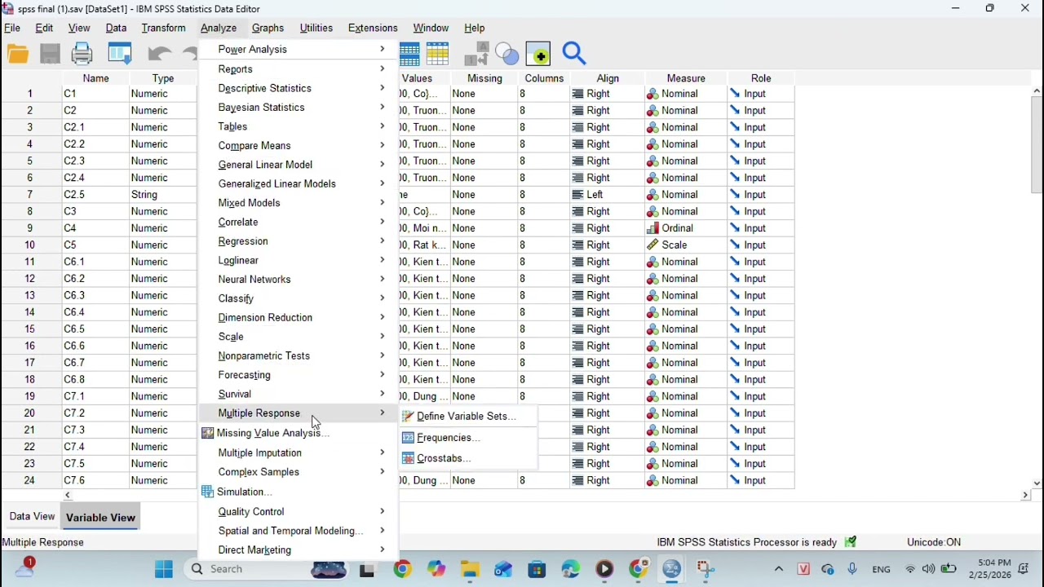Viewport: 1044px width, 587px height.
Task: Click the volume icon in system tray
Action: click(x=929, y=569)
